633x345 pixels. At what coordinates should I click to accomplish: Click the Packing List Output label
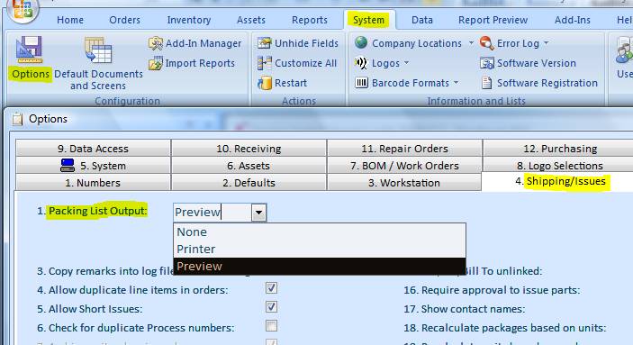[x=97, y=211]
